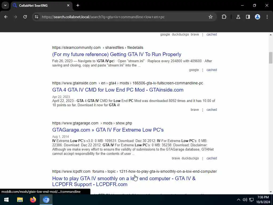
Task: Open three-dot options for the GTAinside result
Action: click(x=203, y=110)
